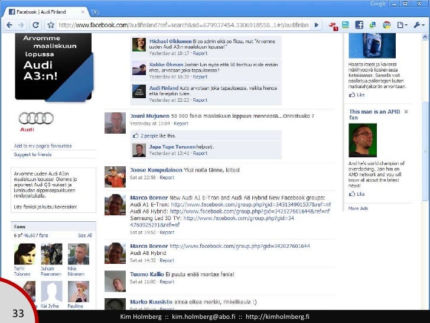The image size is (430, 323).
Task: Open the SEO extension icon
Action: click(x=387, y=25)
